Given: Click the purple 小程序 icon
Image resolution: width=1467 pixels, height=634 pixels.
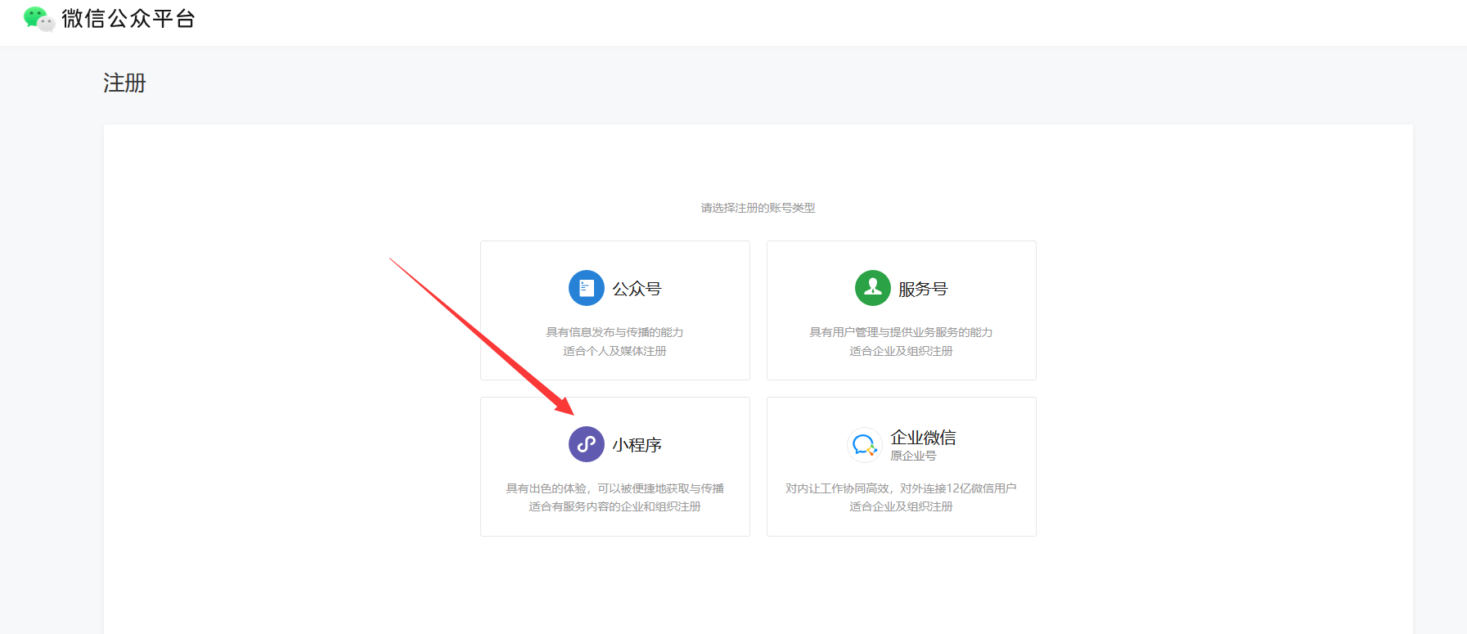Looking at the screenshot, I should [586, 444].
